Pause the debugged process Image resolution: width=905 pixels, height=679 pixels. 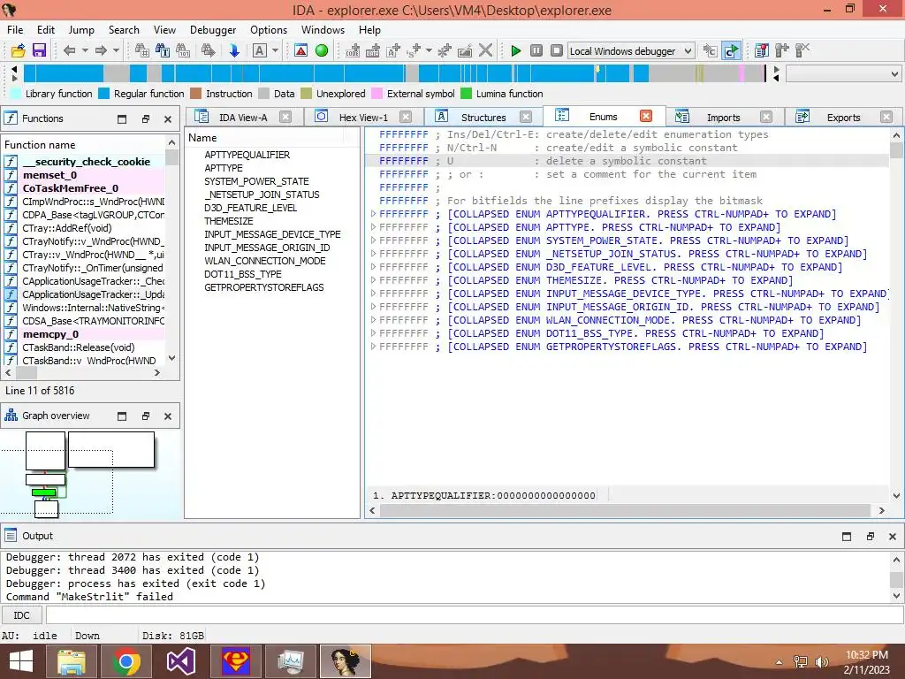point(536,50)
